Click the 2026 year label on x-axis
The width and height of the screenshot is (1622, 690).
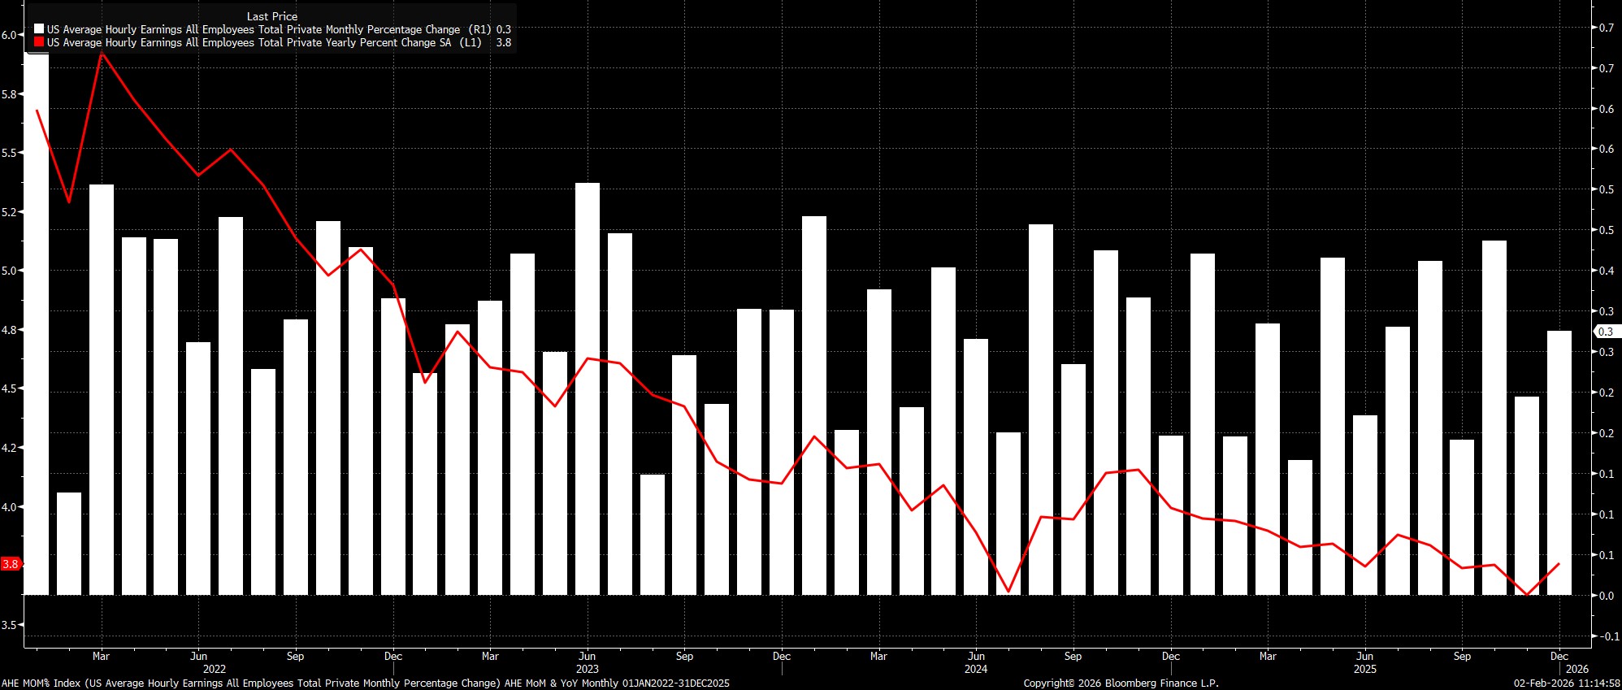(x=1576, y=669)
